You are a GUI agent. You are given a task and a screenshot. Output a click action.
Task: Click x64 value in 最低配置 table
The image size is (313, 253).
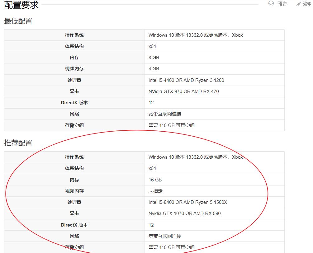click(152, 46)
